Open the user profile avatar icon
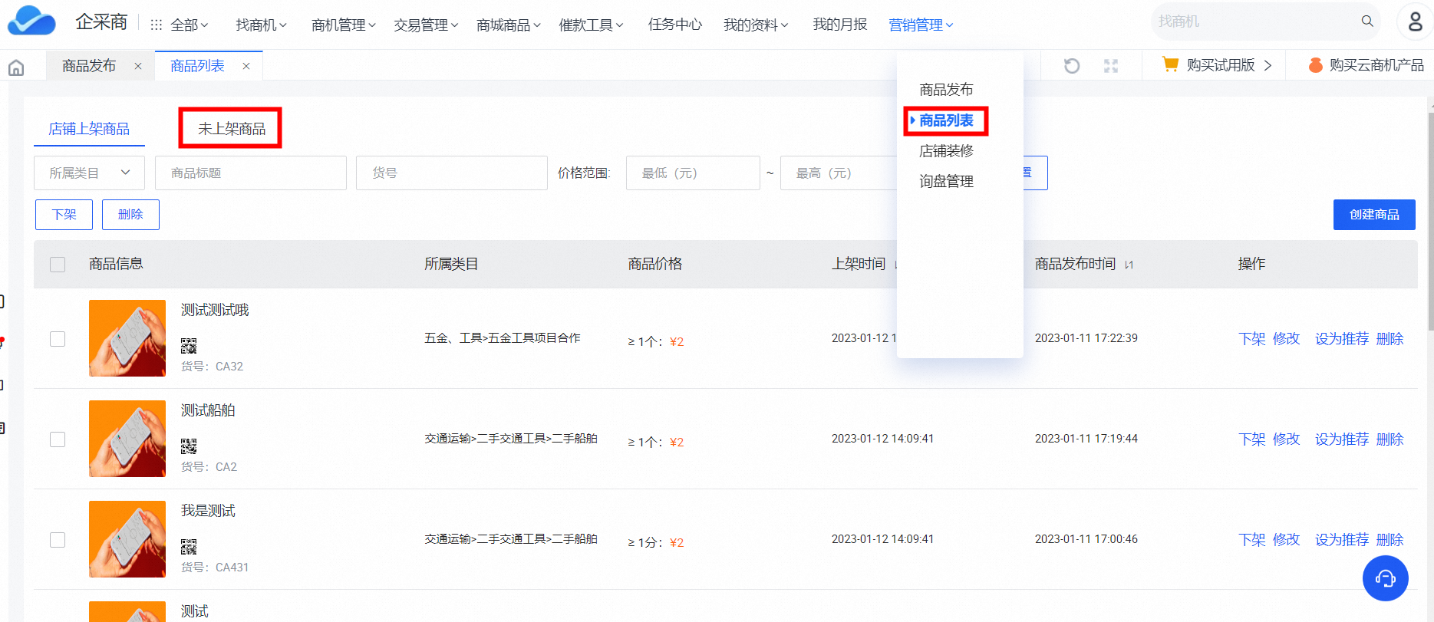This screenshot has width=1434, height=622. pos(1415,21)
